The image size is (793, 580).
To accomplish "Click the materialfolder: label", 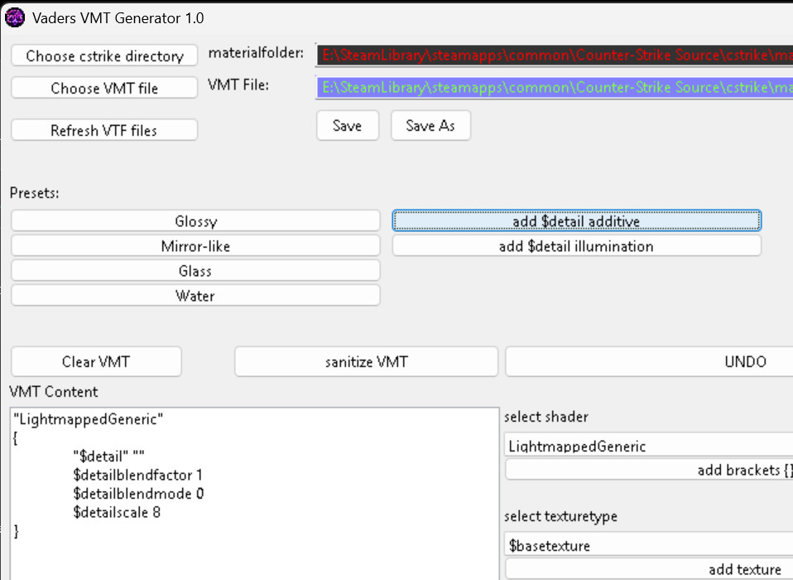I will pos(256,53).
